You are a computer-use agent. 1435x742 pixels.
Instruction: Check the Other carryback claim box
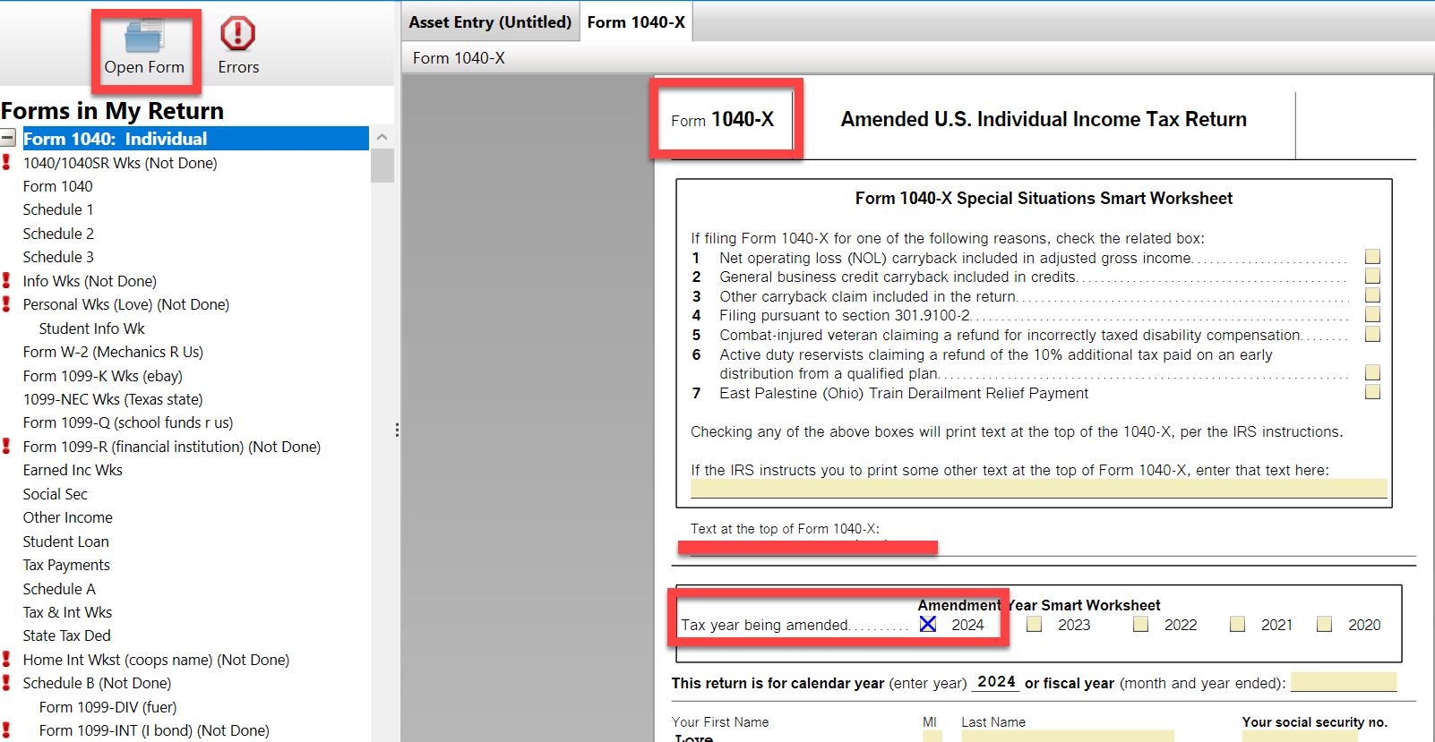[x=1372, y=295]
